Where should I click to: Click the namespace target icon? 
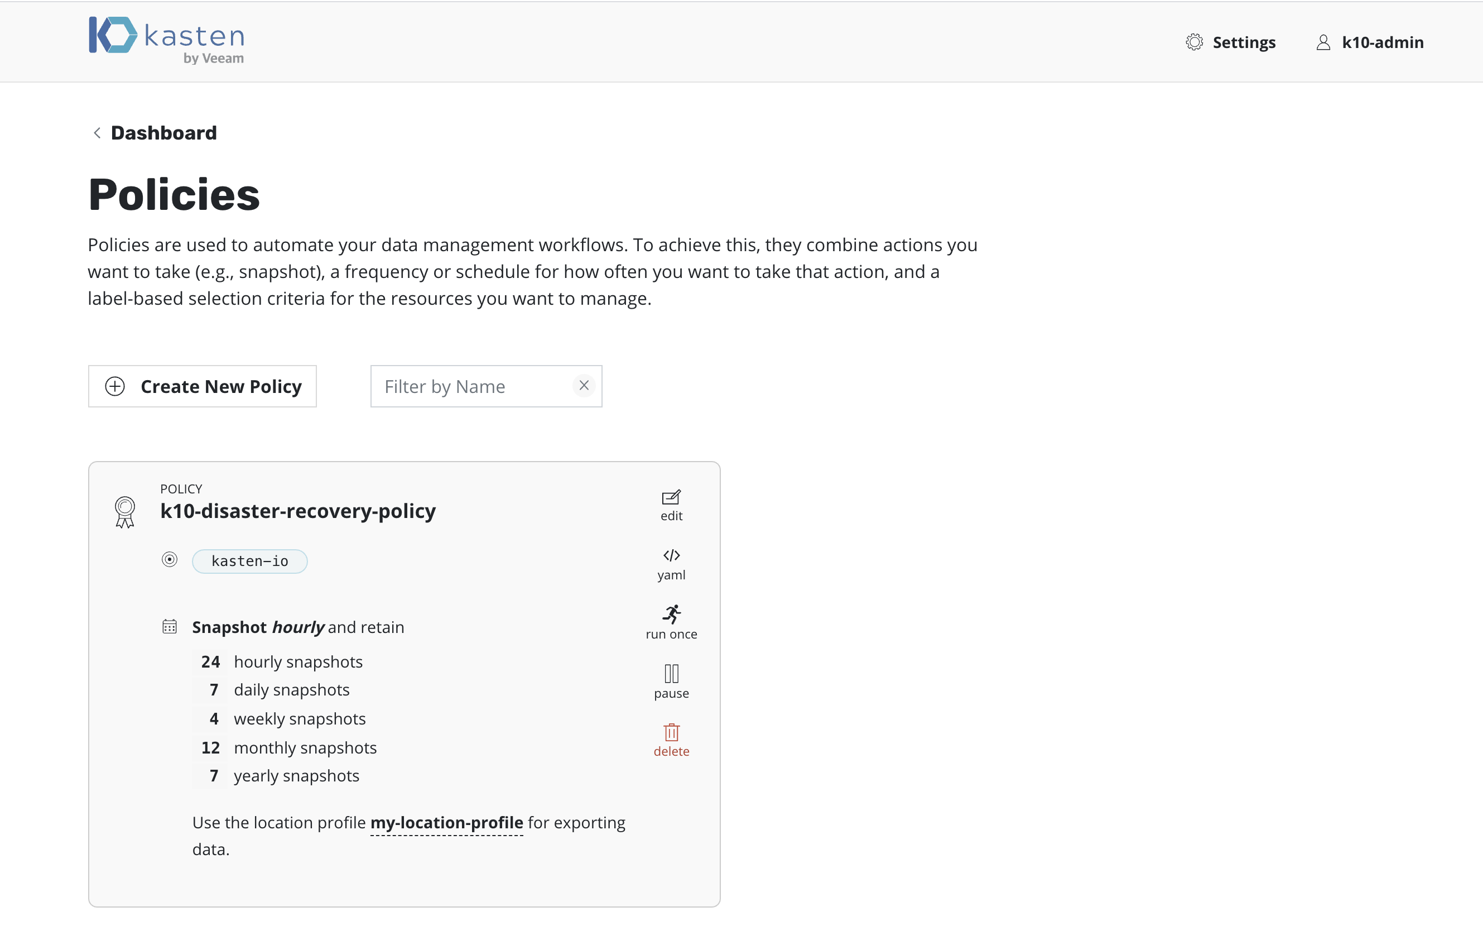coord(170,559)
